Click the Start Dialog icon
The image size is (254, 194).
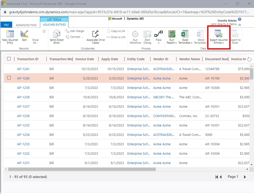pos(147,34)
